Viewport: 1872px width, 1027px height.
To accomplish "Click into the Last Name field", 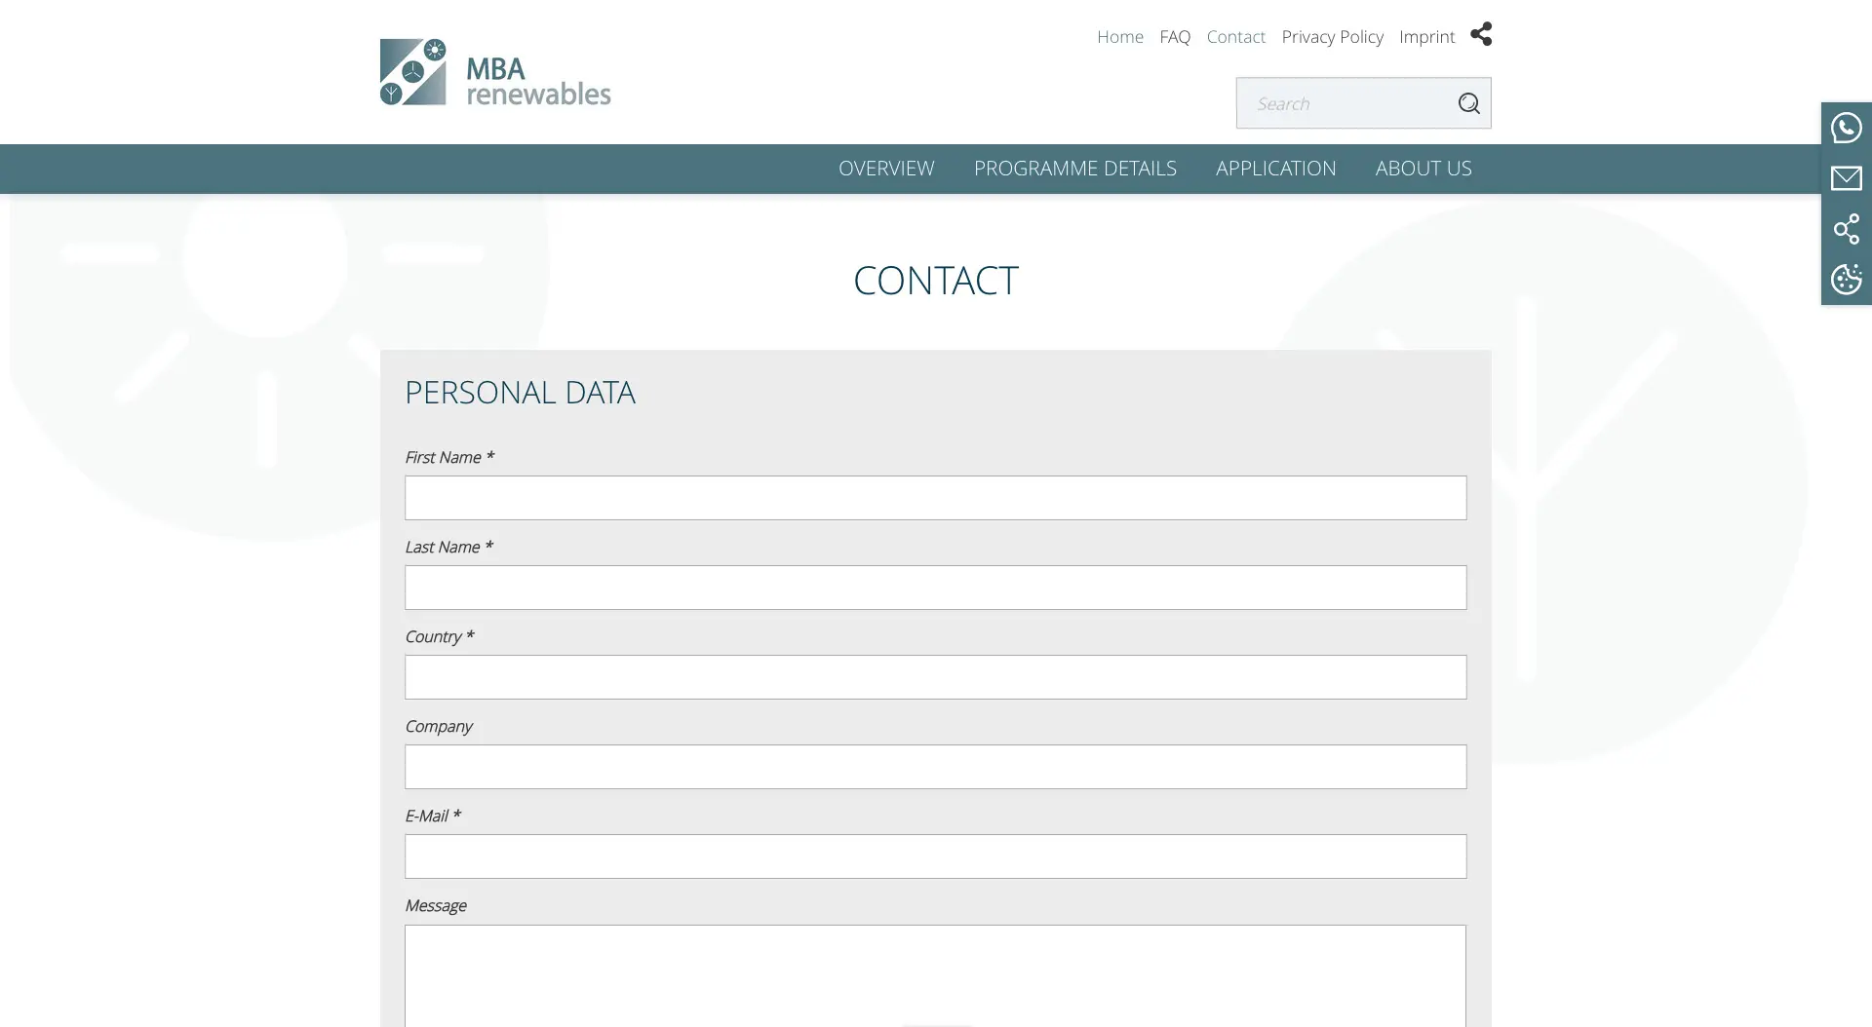I will 935,588.
